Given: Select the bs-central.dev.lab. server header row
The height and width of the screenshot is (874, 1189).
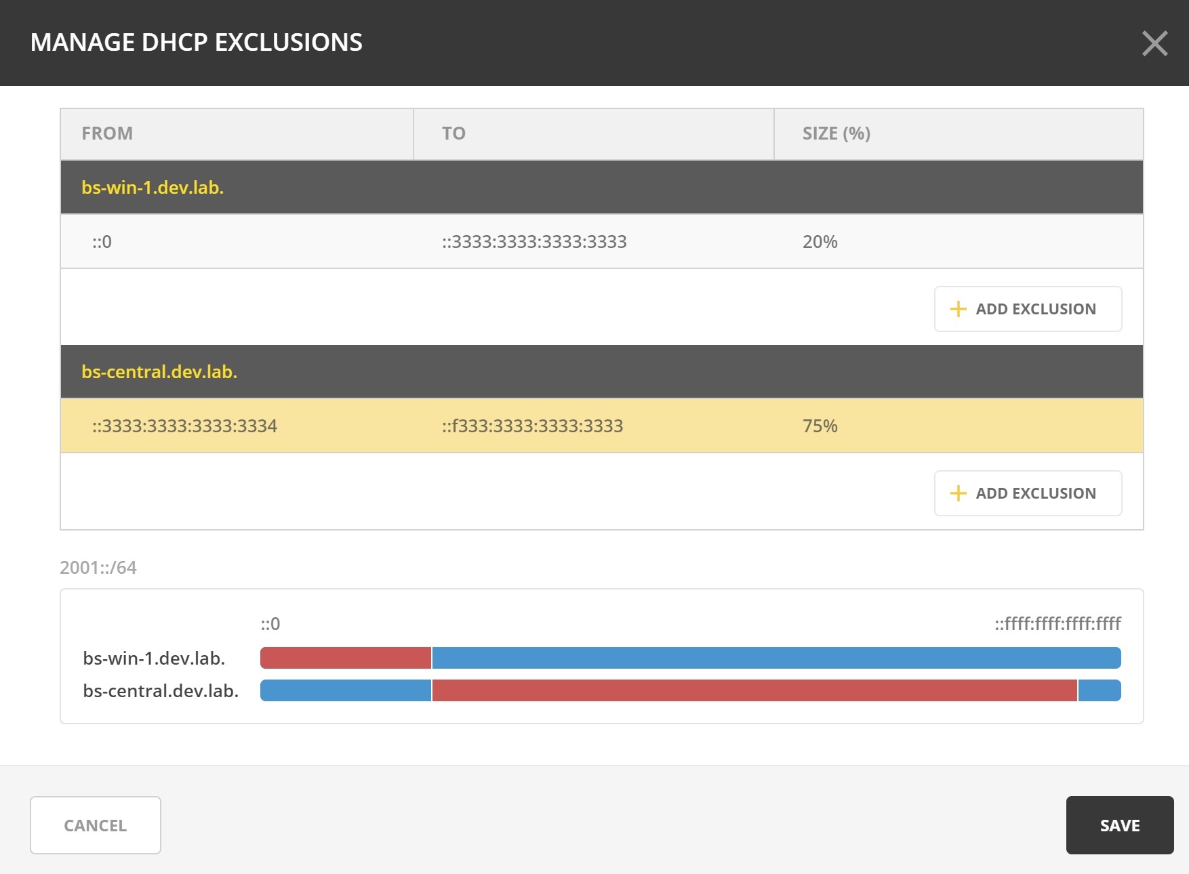Looking at the screenshot, I should pos(601,372).
